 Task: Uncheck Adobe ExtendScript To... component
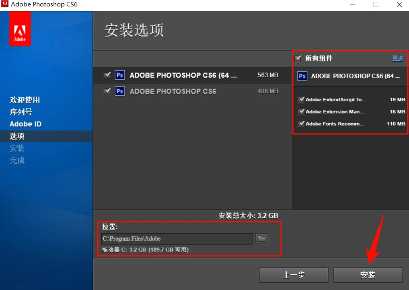tap(301, 99)
